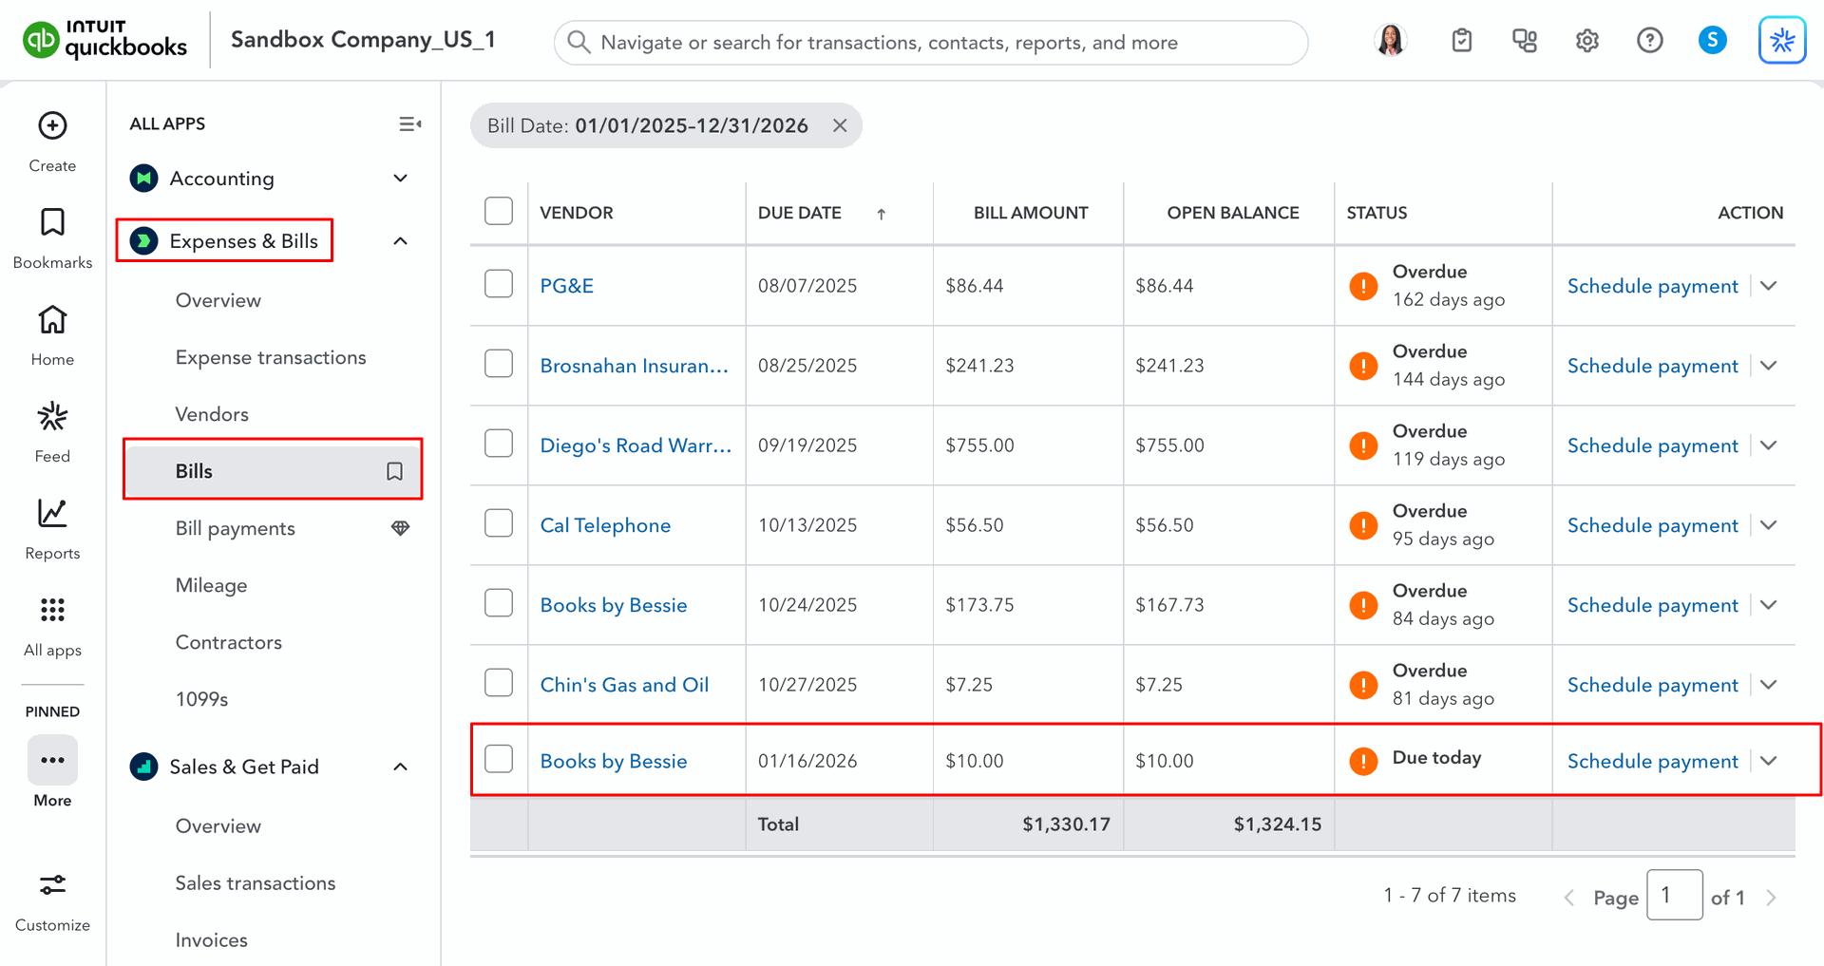Click the Intuit Assist sparkle icon
Image resolution: width=1824 pixels, height=966 pixels.
tap(1781, 41)
